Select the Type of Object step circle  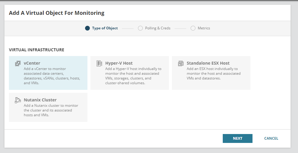[x=87, y=28]
